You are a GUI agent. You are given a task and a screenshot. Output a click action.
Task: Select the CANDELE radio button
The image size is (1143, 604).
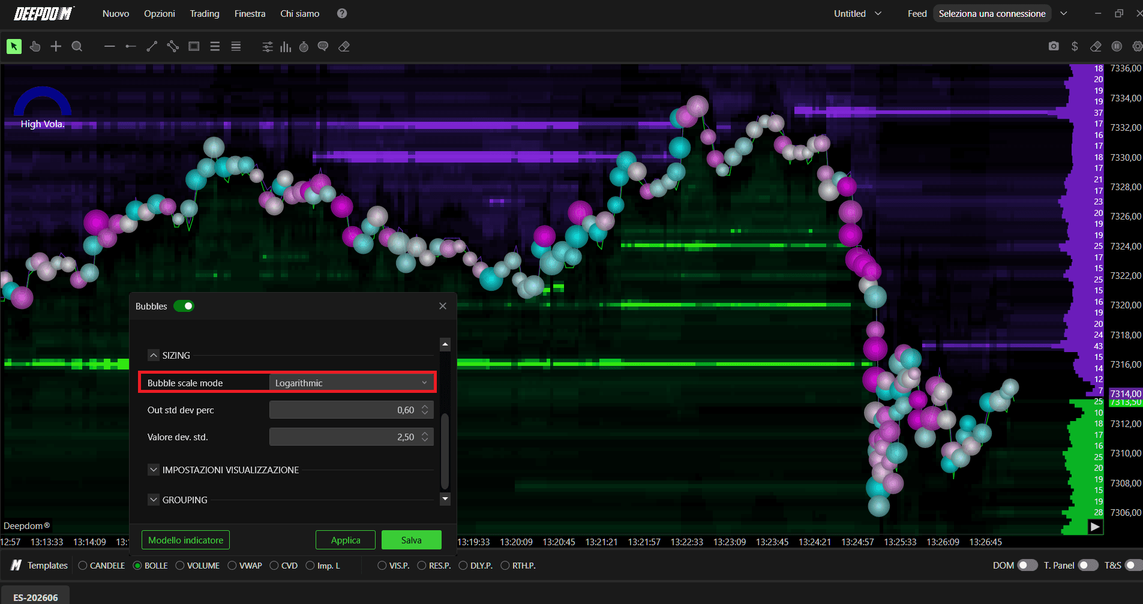point(83,566)
